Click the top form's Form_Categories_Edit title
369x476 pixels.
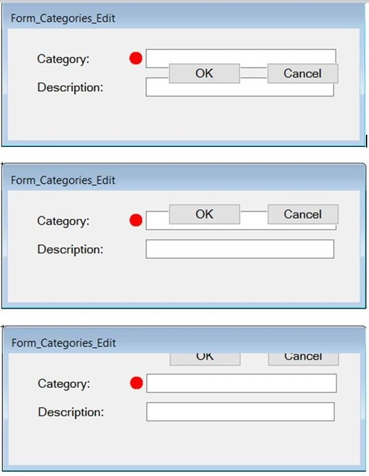[x=63, y=18]
